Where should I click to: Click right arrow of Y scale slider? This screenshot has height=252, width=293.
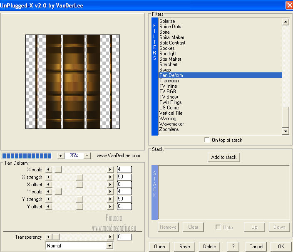point(110,192)
